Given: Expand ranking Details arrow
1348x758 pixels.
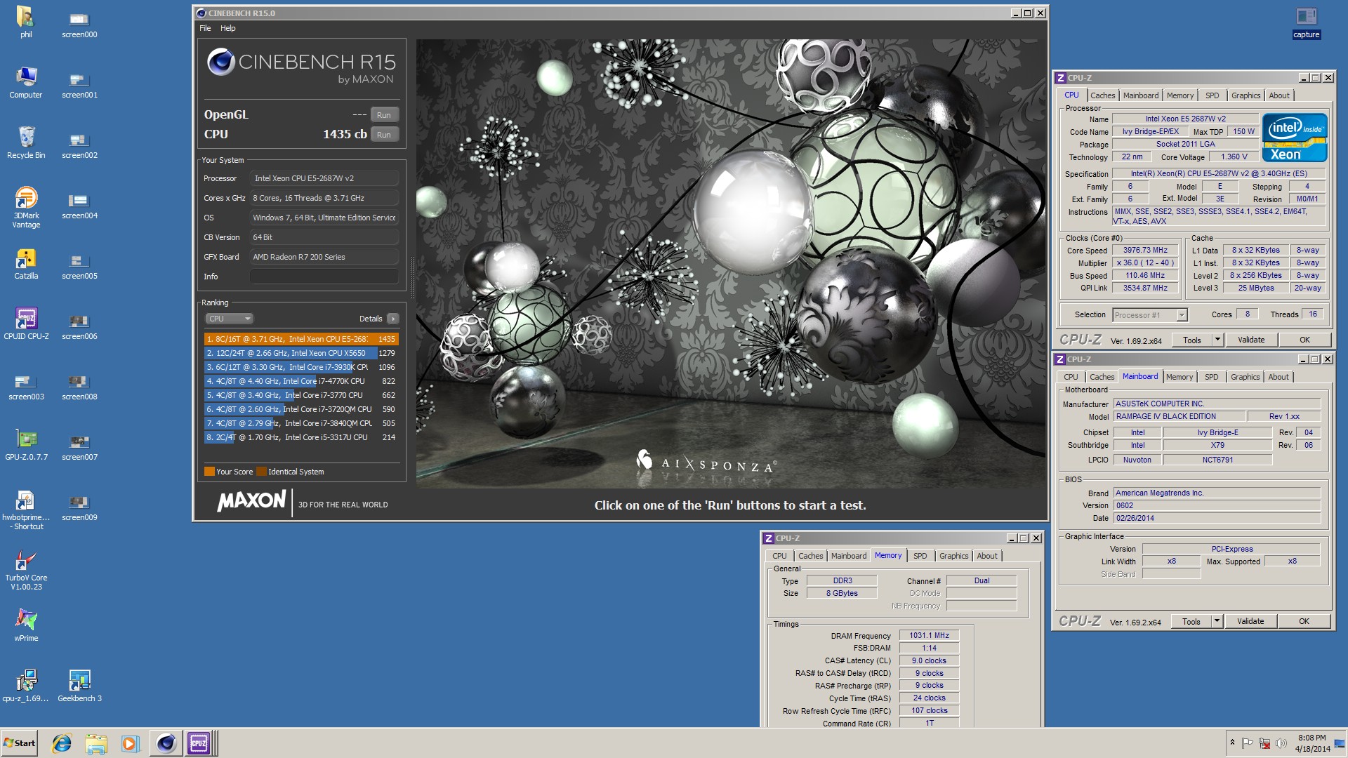Looking at the screenshot, I should coord(393,319).
